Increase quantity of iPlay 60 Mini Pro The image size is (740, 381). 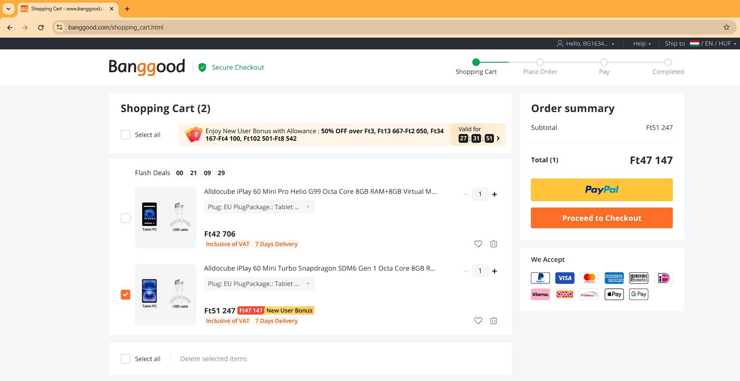click(x=494, y=194)
